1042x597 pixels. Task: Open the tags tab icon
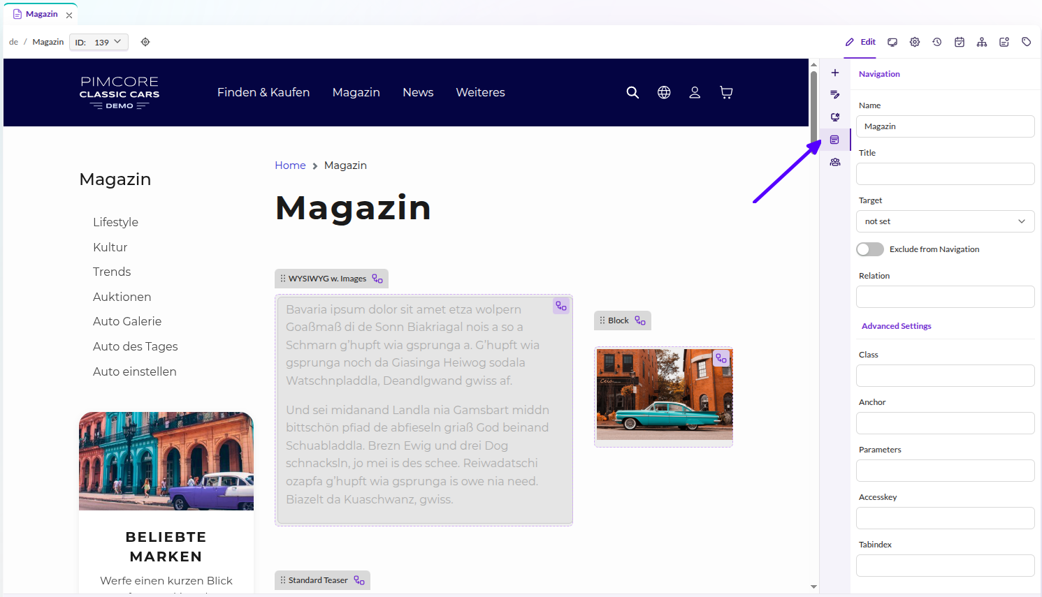(1027, 42)
